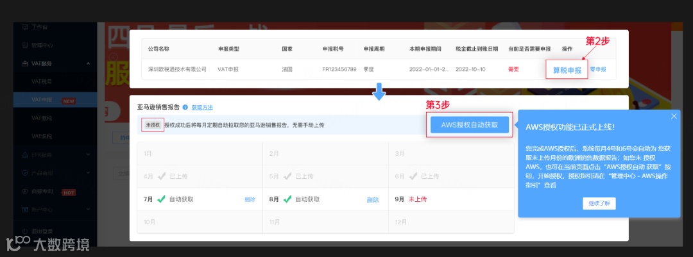Click the 账户中心 sidebar icon
Viewport: 693px width, 257px height.
click(x=25, y=210)
